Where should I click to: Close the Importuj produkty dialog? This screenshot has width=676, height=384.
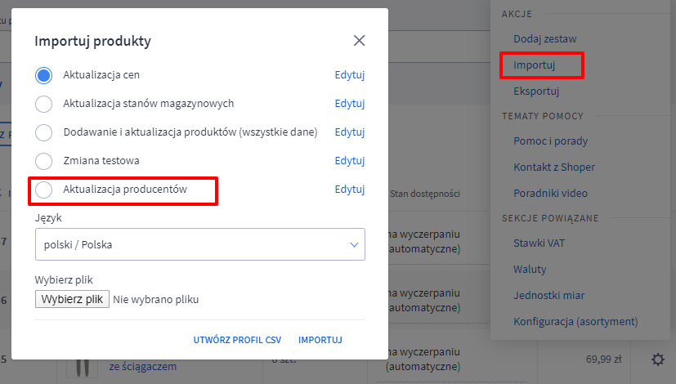[x=359, y=41]
